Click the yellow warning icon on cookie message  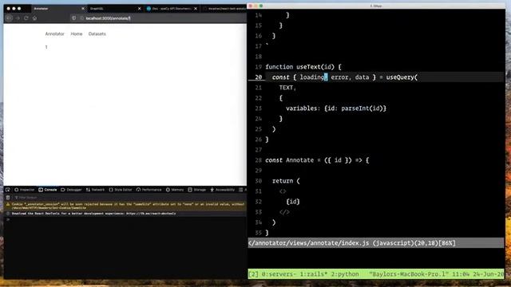(8, 204)
